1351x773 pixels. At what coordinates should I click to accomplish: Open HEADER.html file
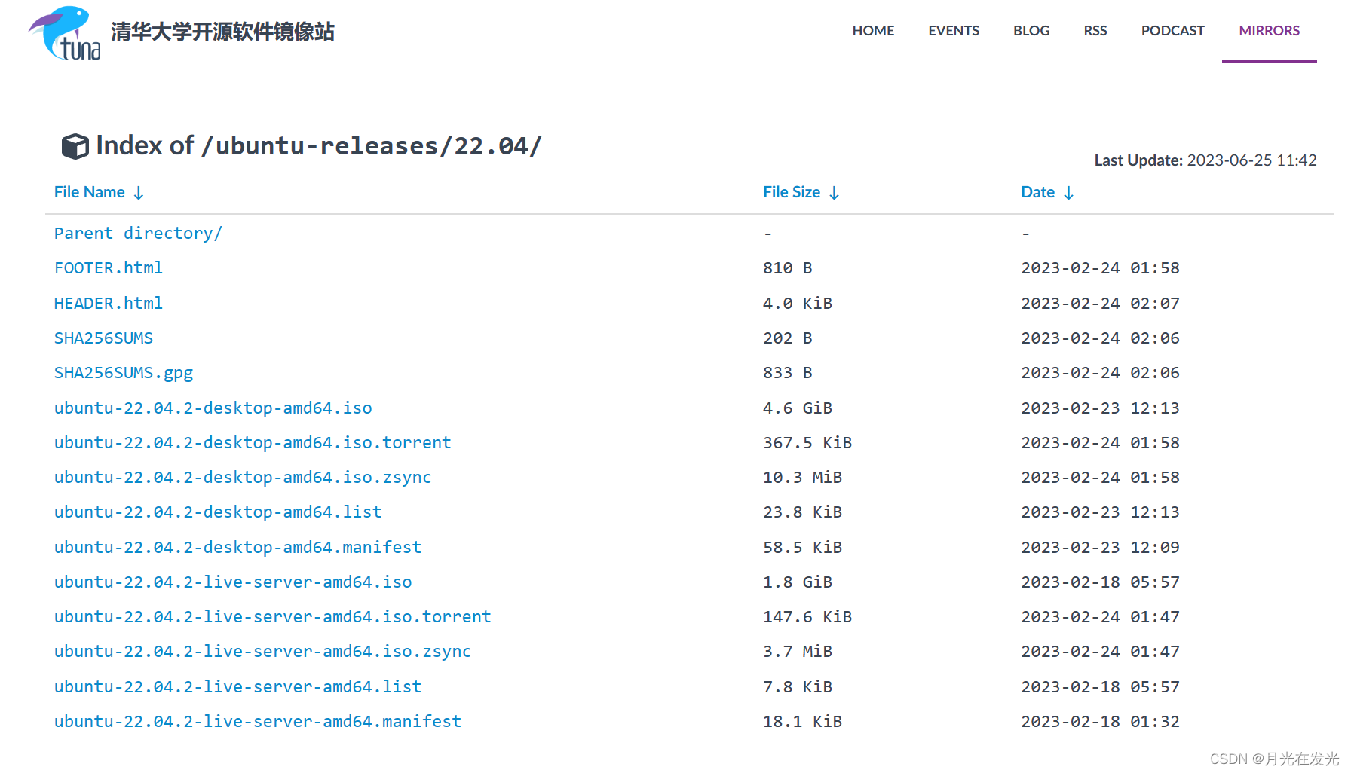109,304
